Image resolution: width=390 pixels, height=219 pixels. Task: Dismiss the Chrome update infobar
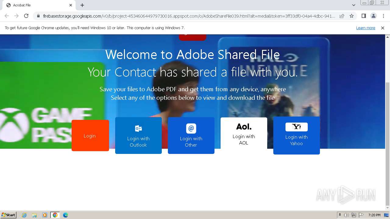[383, 28]
